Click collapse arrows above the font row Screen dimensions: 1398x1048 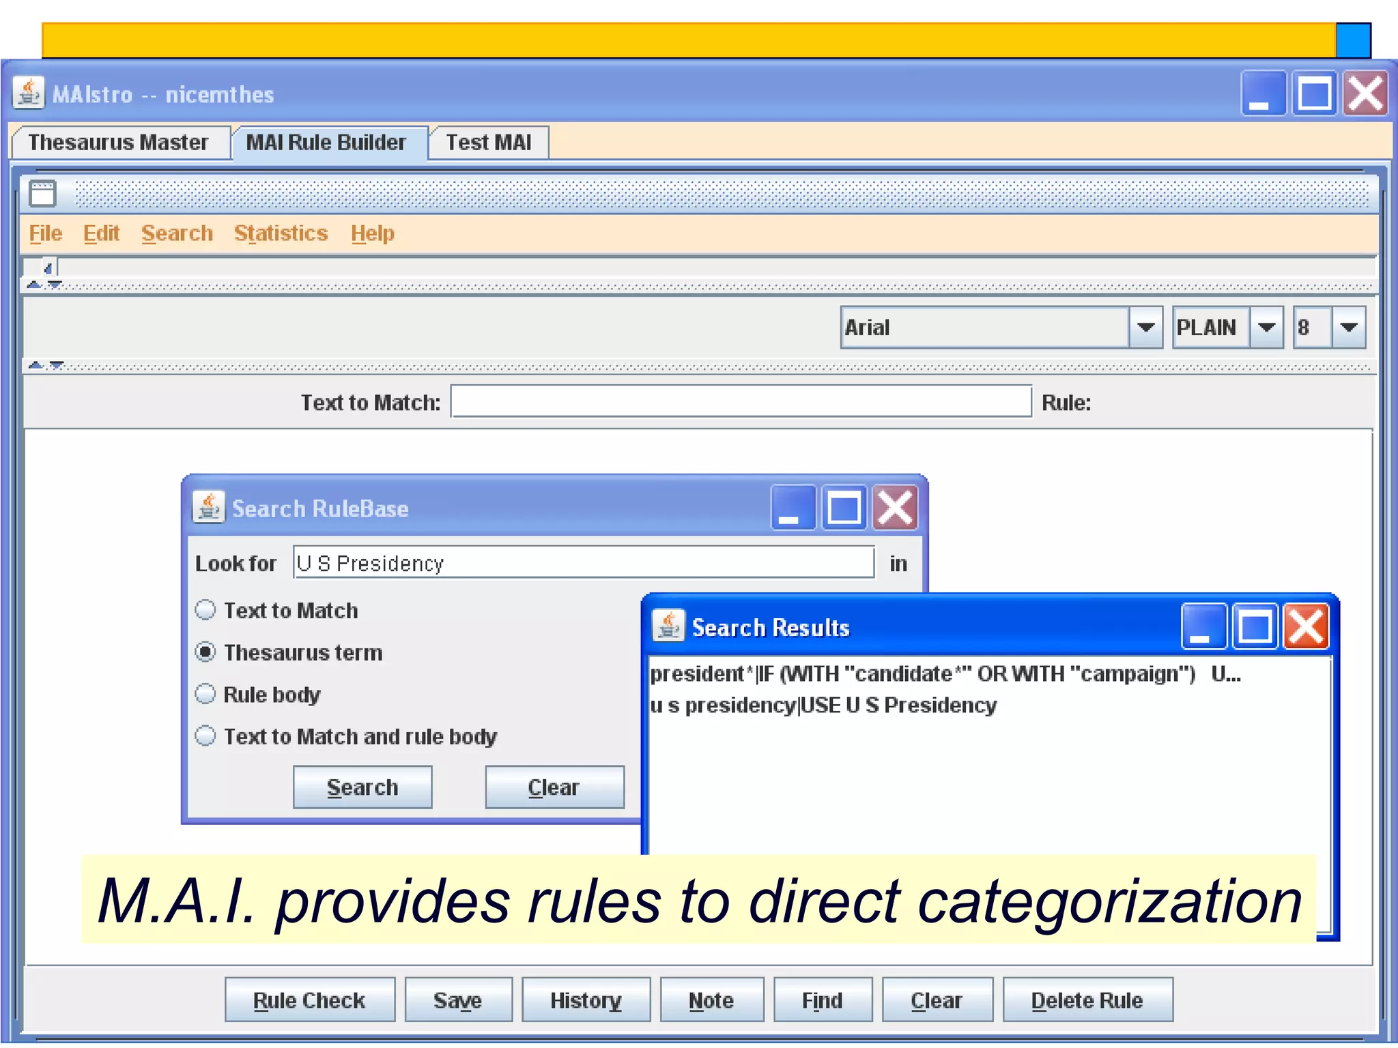point(44,285)
